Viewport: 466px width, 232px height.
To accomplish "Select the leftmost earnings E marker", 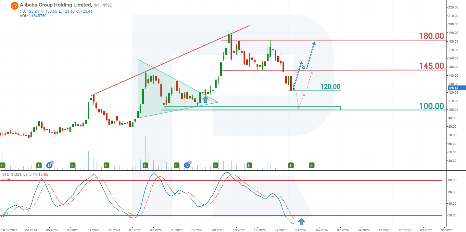I will coord(3,165).
